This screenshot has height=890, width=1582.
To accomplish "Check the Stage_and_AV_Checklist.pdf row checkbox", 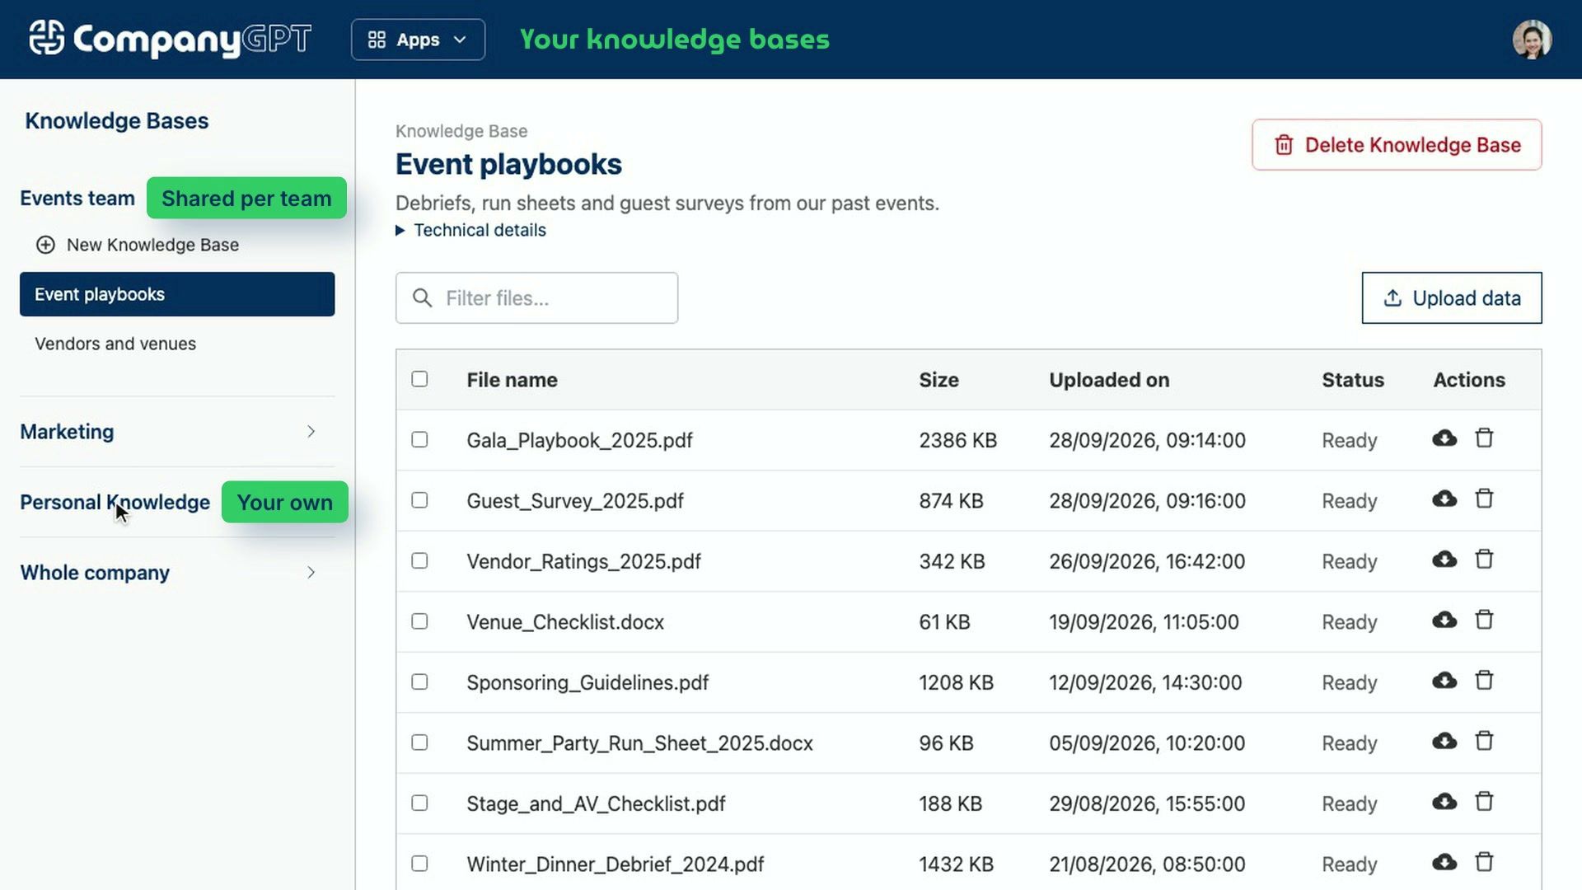I will click(x=419, y=803).
